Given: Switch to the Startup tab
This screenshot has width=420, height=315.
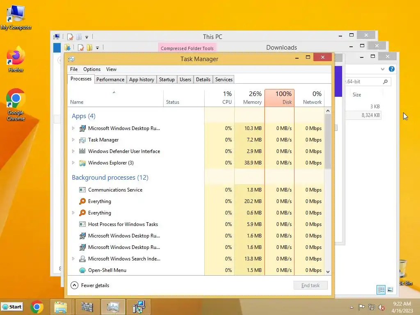Looking at the screenshot, I should coord(167,80).
